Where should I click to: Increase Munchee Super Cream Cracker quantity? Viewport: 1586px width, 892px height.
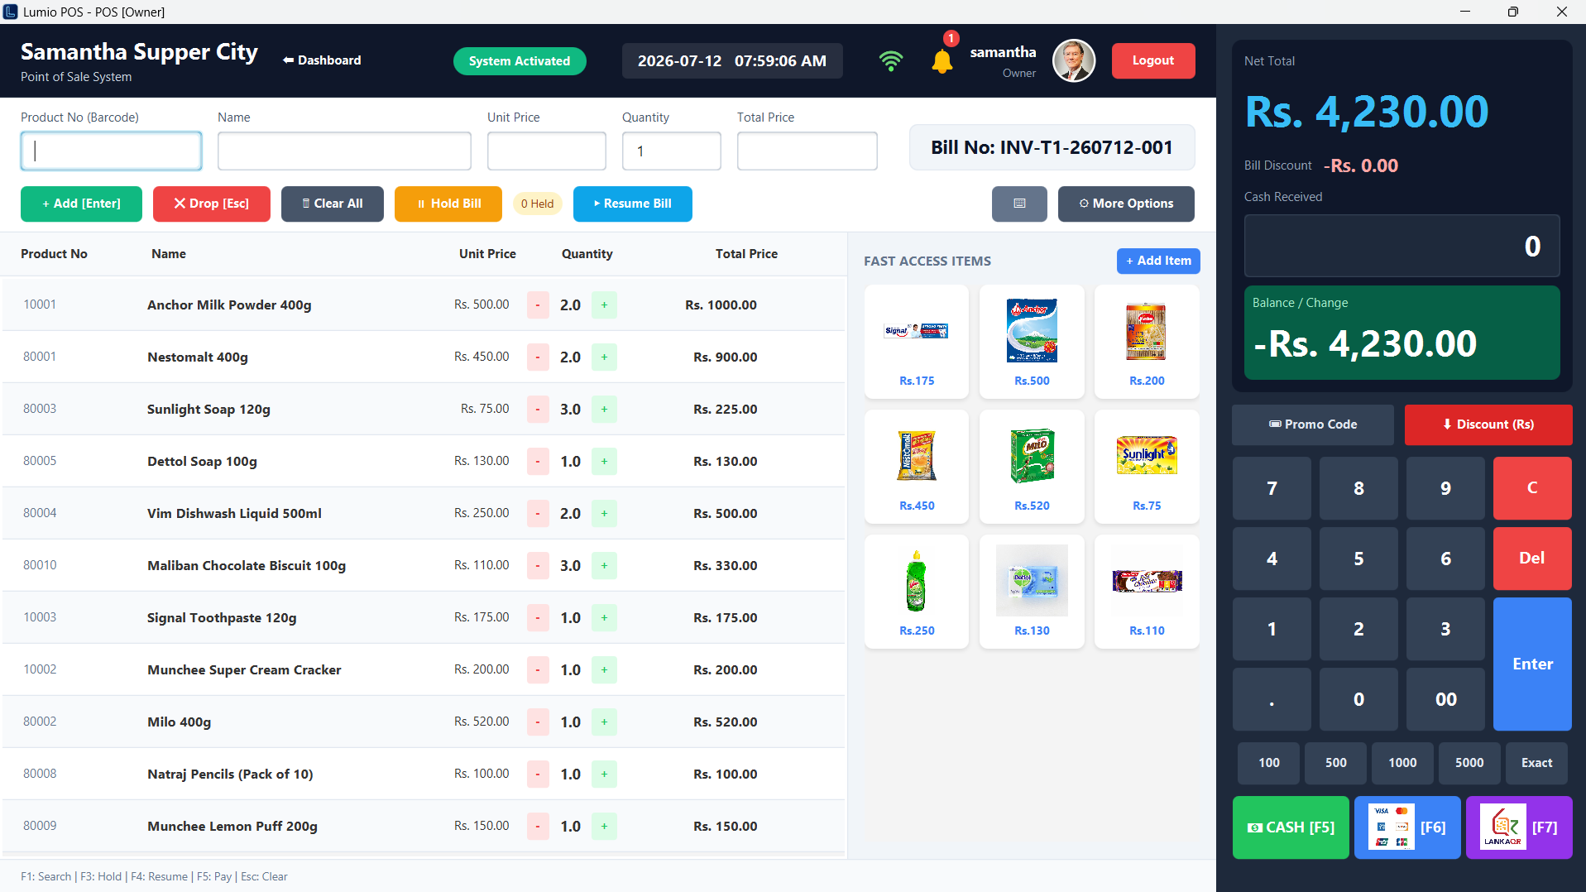[604, 670]
